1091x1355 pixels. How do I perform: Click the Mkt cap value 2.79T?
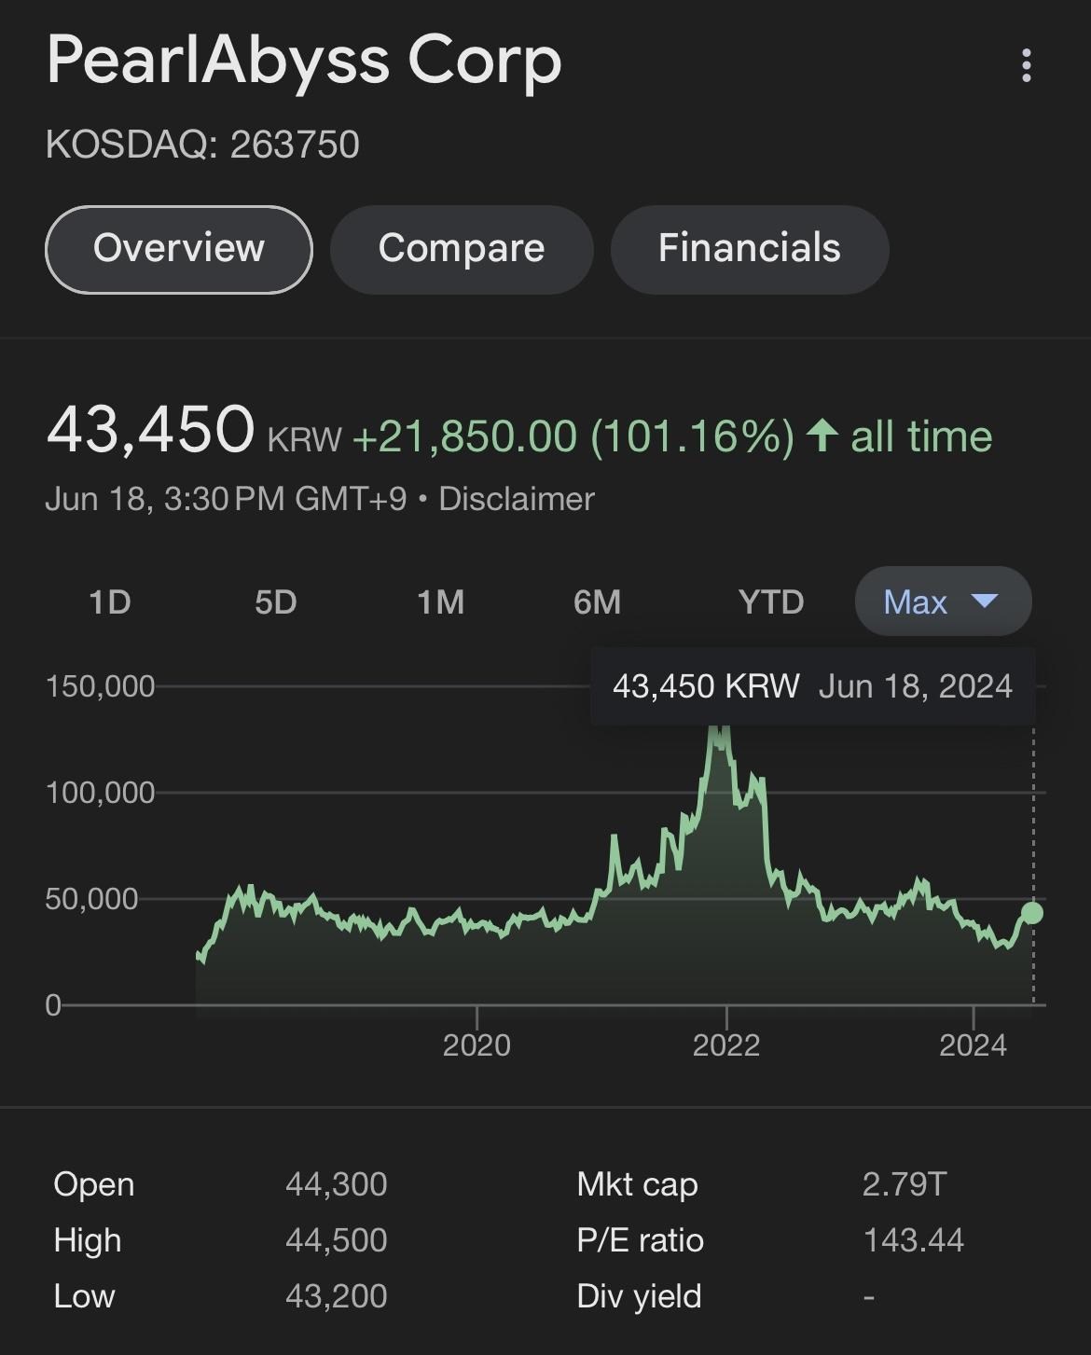tap(904, 1184)
